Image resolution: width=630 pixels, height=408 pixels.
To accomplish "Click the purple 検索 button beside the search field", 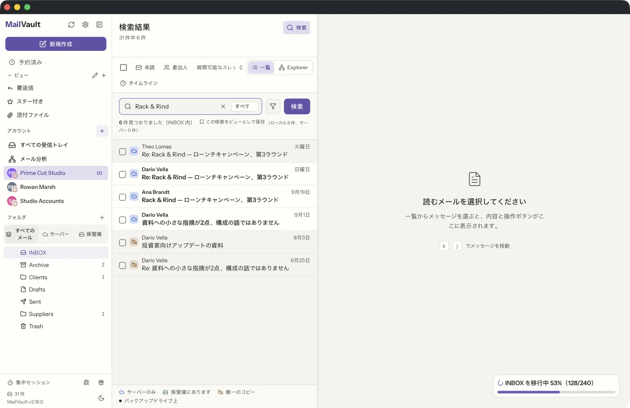I will (297, 106).
